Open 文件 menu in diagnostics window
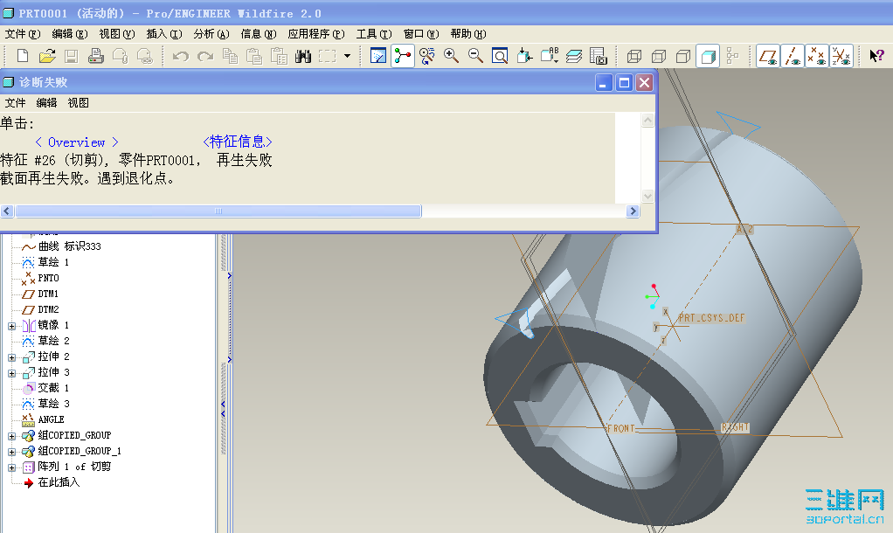Screen dimensions: 893x533 (x=16, y=103)
